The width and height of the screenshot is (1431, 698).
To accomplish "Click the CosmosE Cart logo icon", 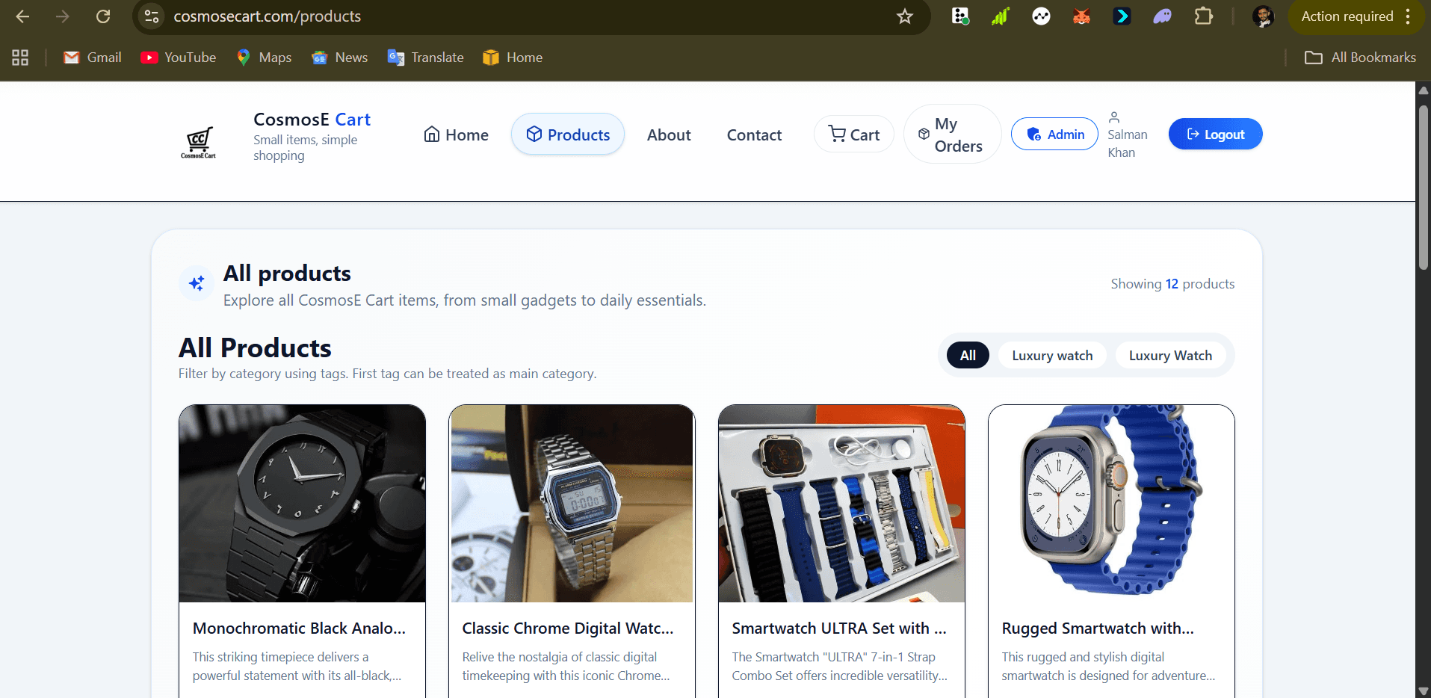I will click(198, 140).
